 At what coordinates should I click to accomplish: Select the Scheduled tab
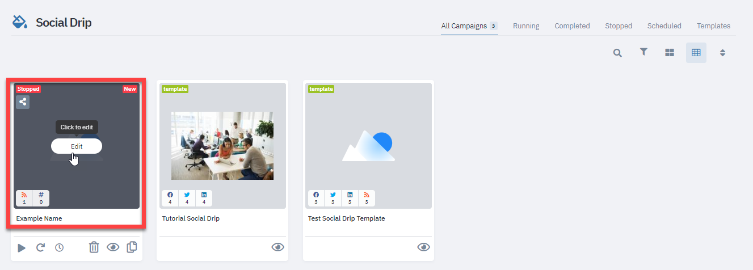point(664,26)
